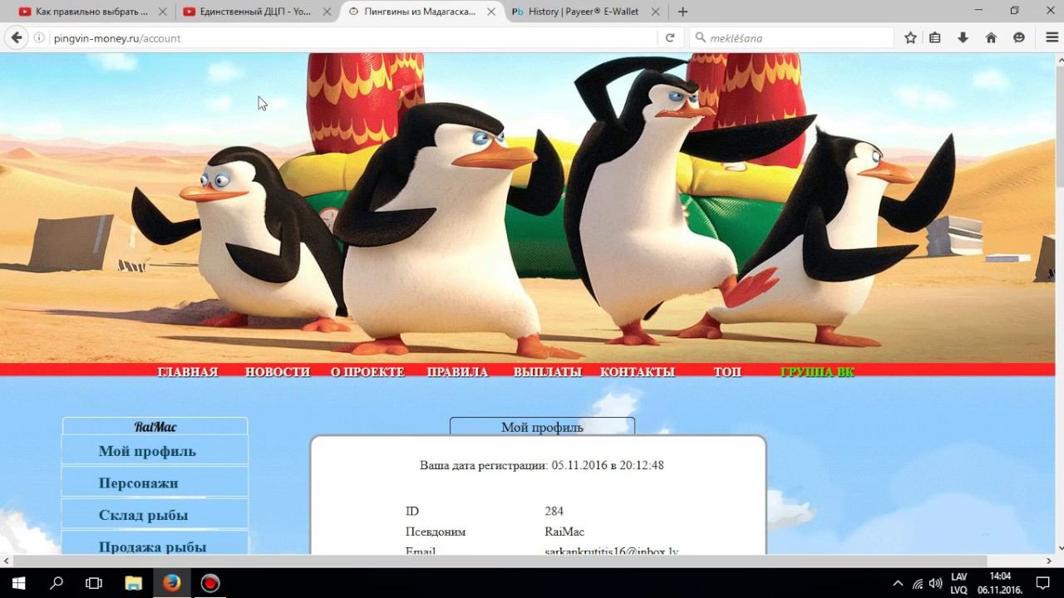
Task: Close the 'Как правильно выбрать' tab
Action: 162,12
